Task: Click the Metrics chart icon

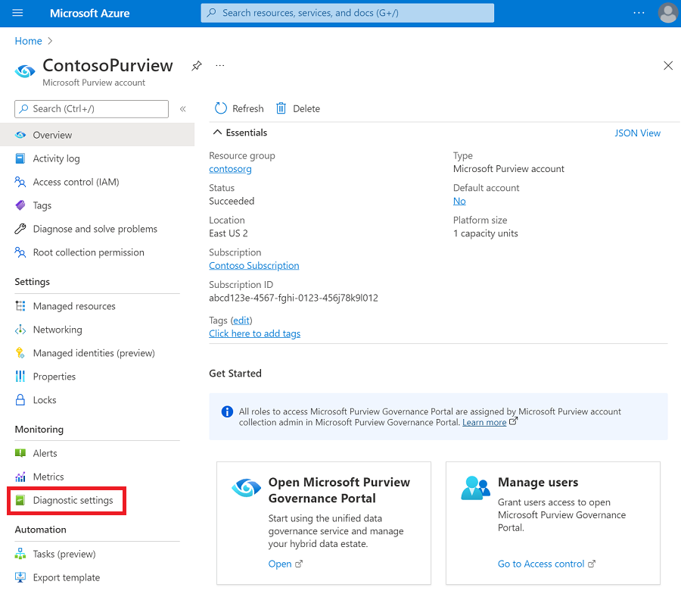Action: tap(20, 477)
